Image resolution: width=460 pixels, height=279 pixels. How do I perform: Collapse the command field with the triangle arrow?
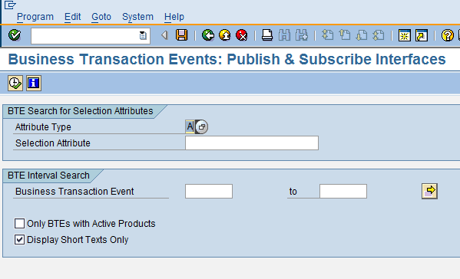pos(164,35)
